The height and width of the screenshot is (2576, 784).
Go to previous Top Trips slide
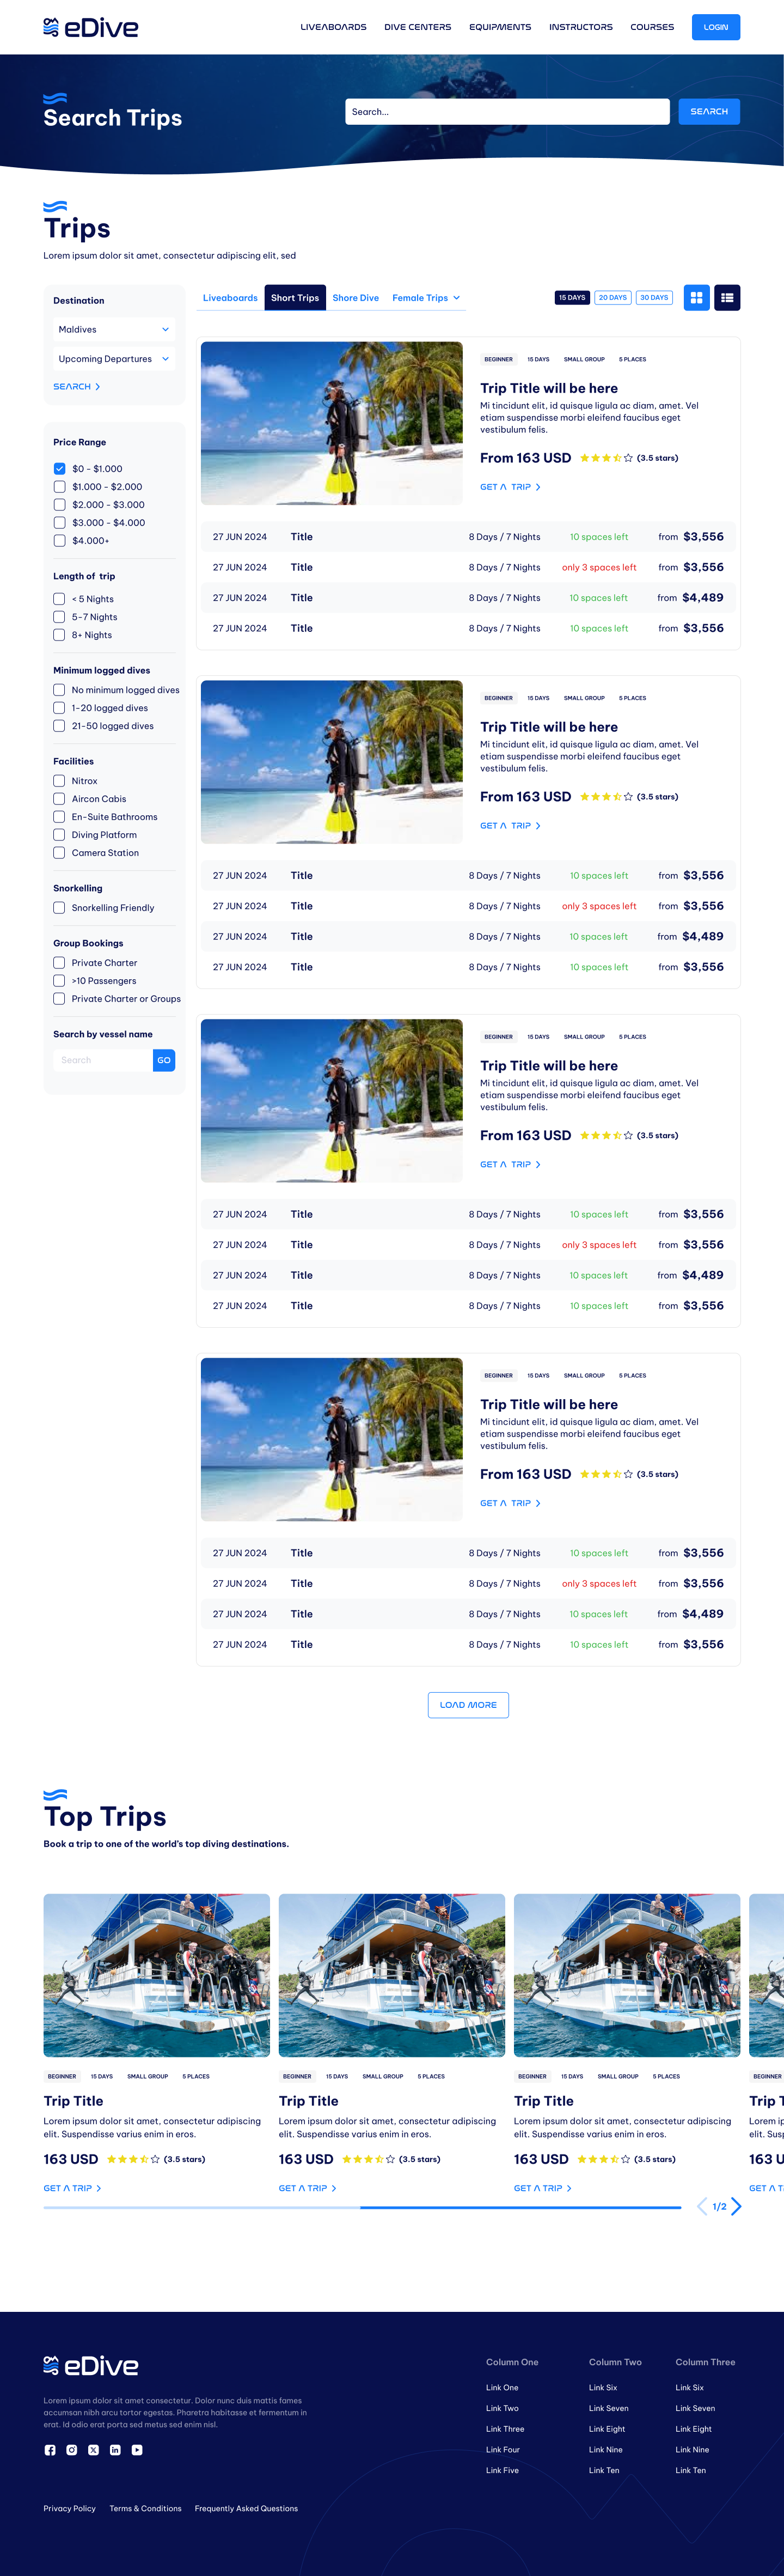[x=702, y=2207]
